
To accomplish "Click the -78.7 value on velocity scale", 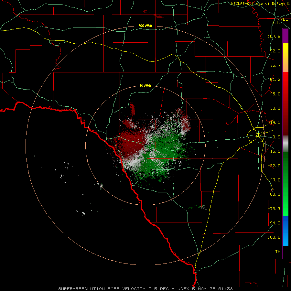I will [x=274, y=209].
